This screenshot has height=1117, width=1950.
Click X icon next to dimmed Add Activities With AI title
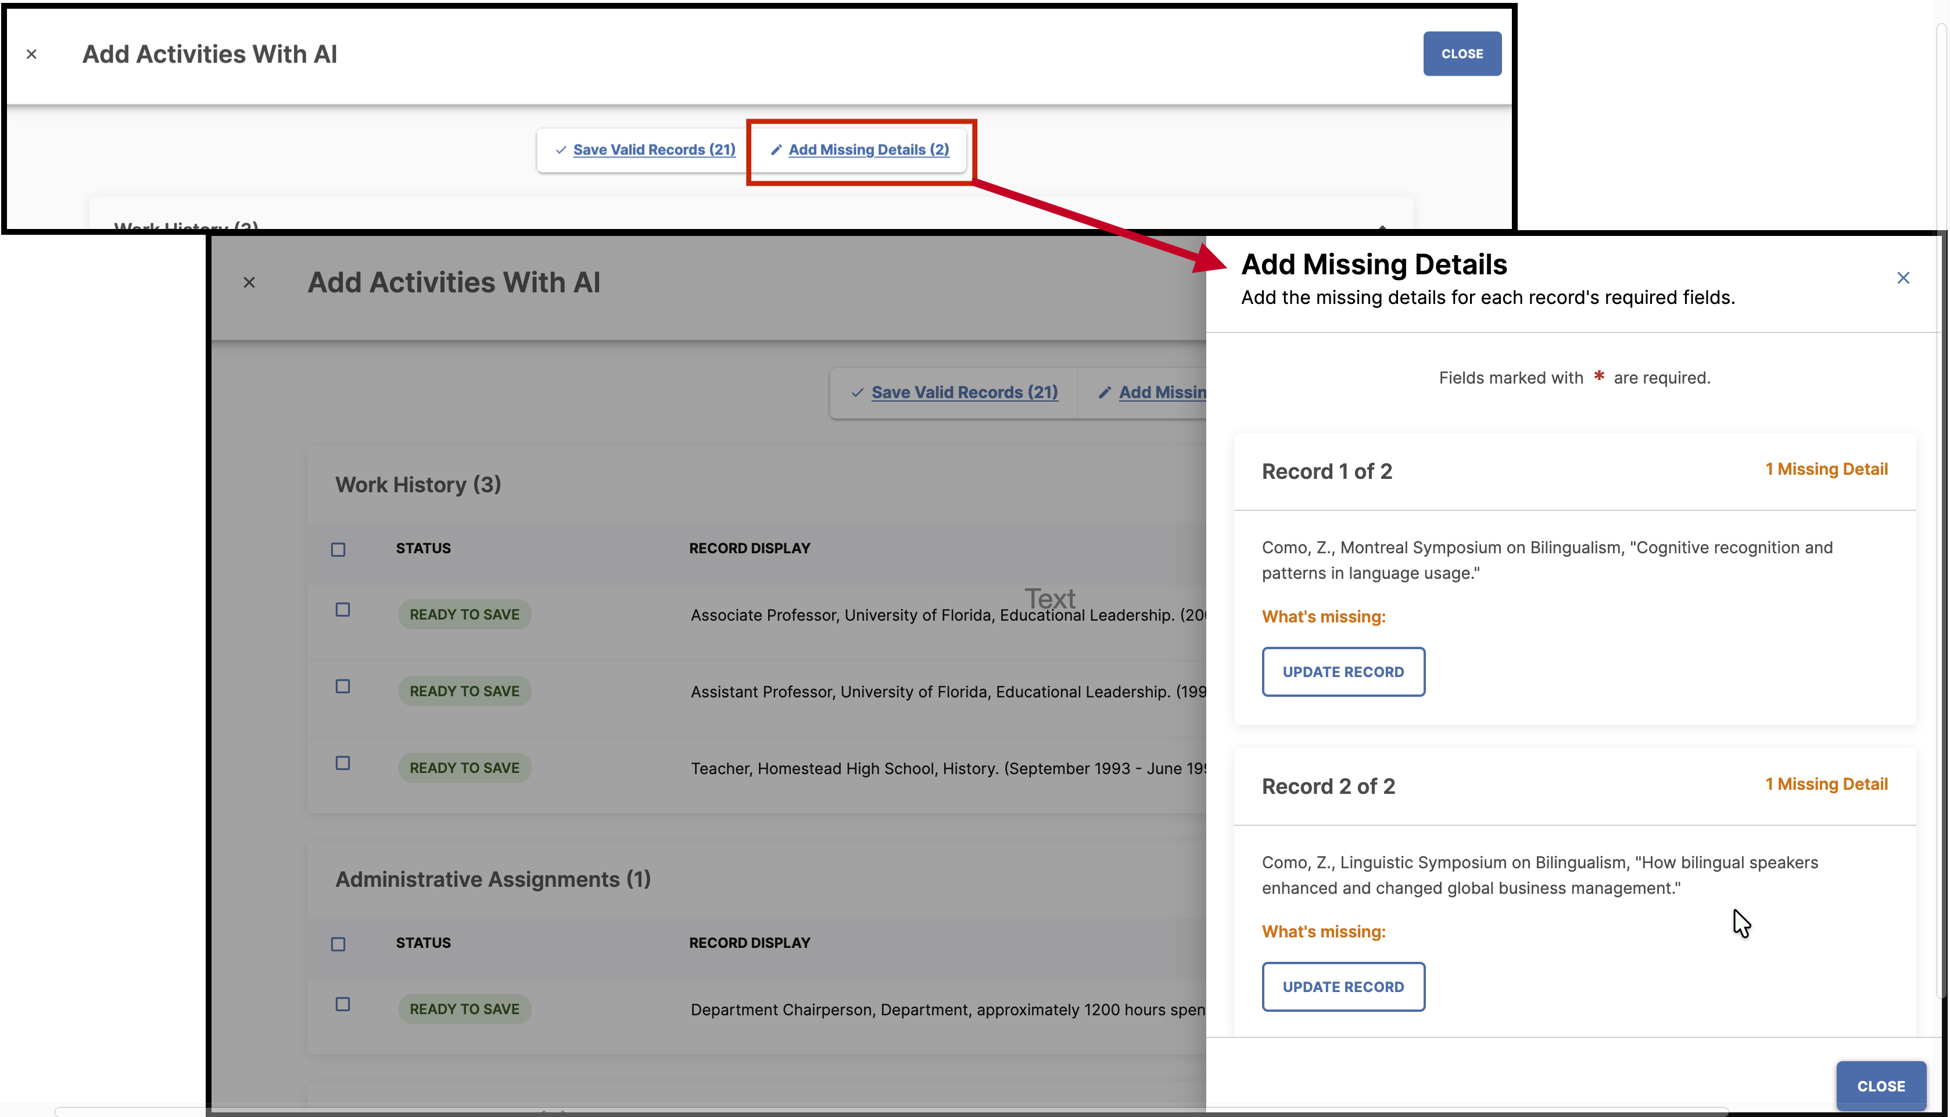[249, 283]
